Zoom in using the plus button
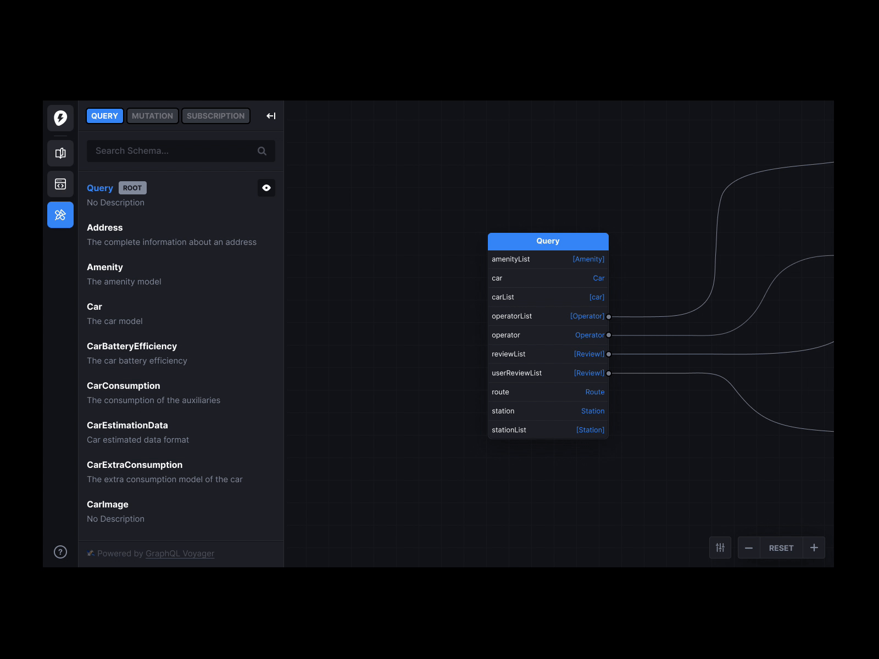 click(814, 548)
